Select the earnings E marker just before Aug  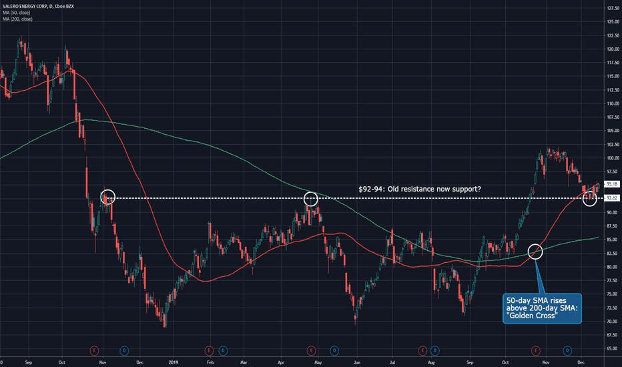click(x=422, y=351)
